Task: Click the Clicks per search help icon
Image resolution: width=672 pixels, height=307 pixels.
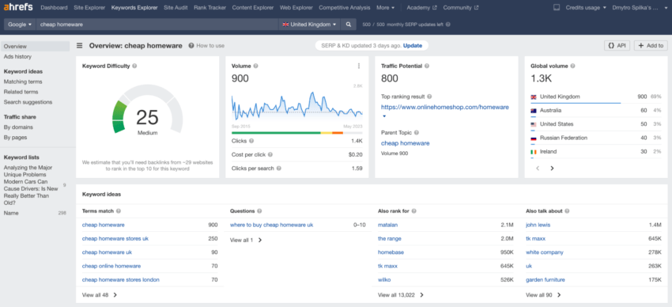Action: [x=279, y=169]
